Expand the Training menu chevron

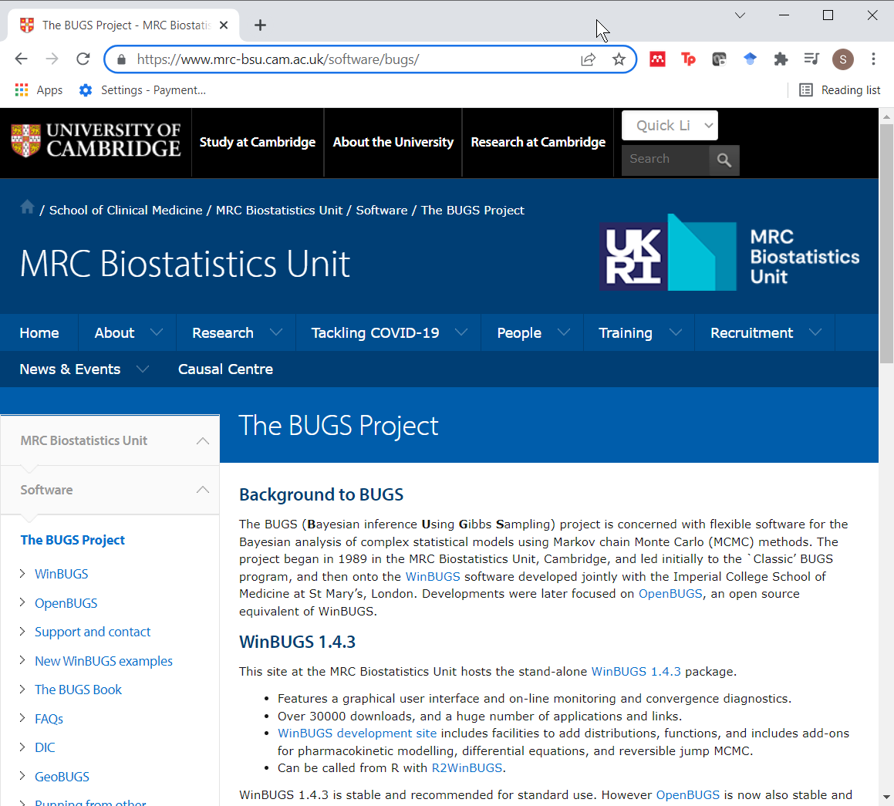676,332
